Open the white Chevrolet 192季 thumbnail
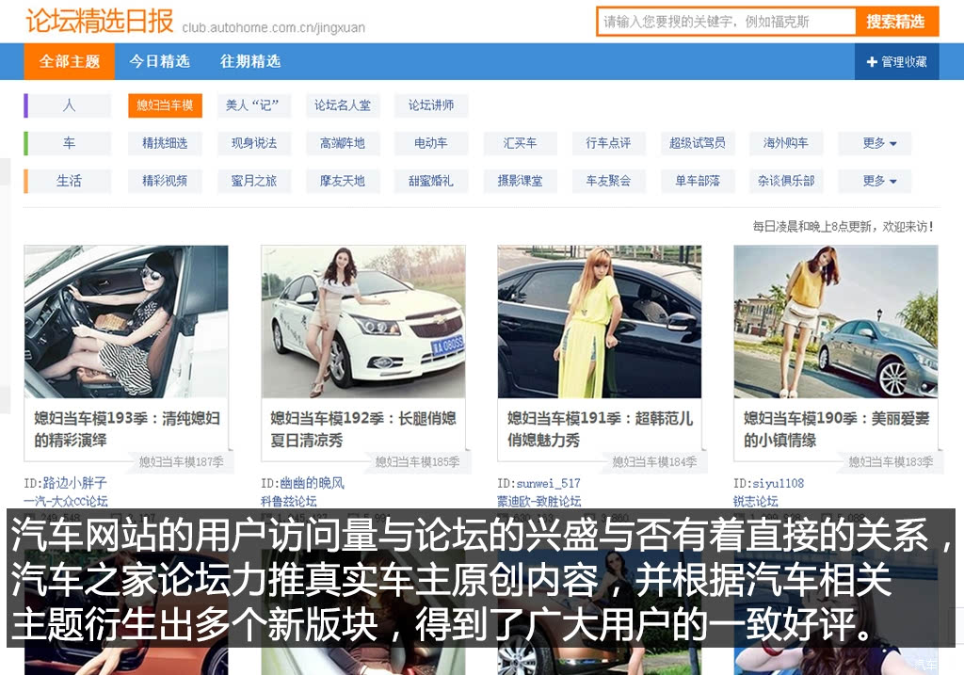 pyautogui.click(x=363, y=322)
